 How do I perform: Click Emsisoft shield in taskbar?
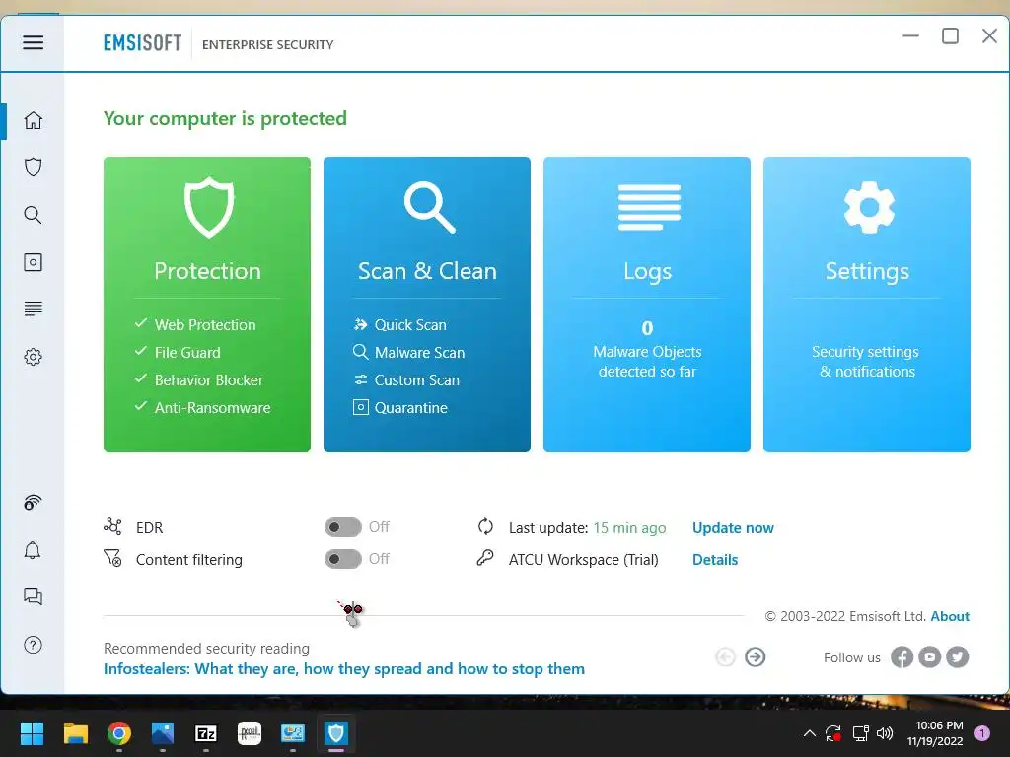(x=336, y=733)
